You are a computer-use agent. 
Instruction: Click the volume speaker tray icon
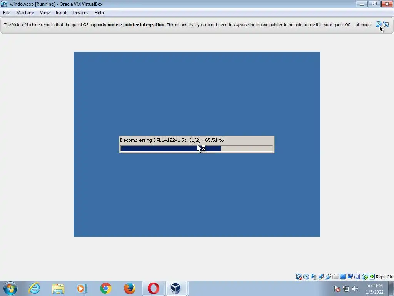[x=355, y=289]
